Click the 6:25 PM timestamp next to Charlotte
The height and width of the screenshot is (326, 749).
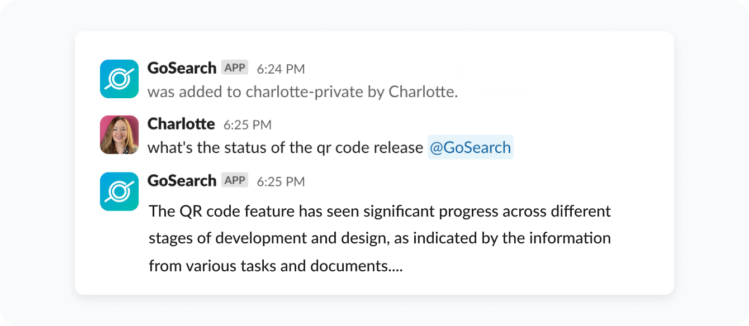click(247, 125)
